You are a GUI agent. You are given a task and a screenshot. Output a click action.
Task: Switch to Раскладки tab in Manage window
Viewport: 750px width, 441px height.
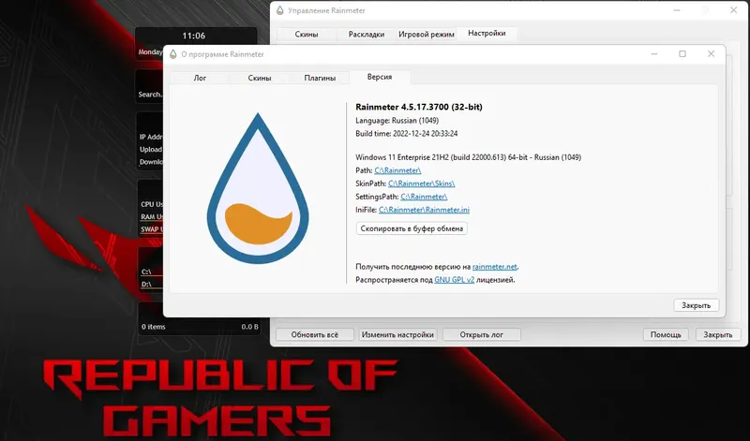[x=367, y=35]
